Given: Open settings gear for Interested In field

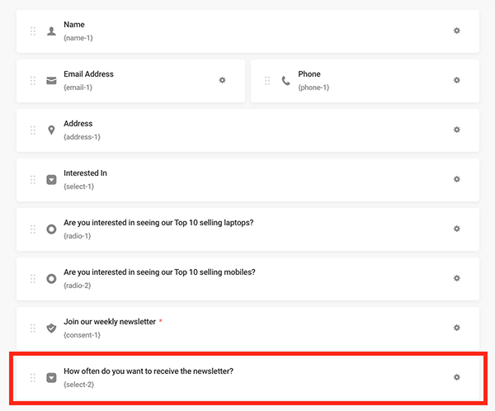Looking at the screenshot, I should click(457, 179).
